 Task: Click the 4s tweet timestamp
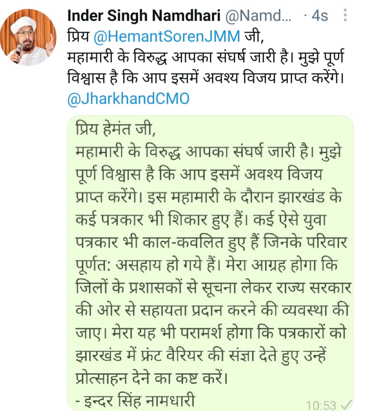[x=320, y=16]
